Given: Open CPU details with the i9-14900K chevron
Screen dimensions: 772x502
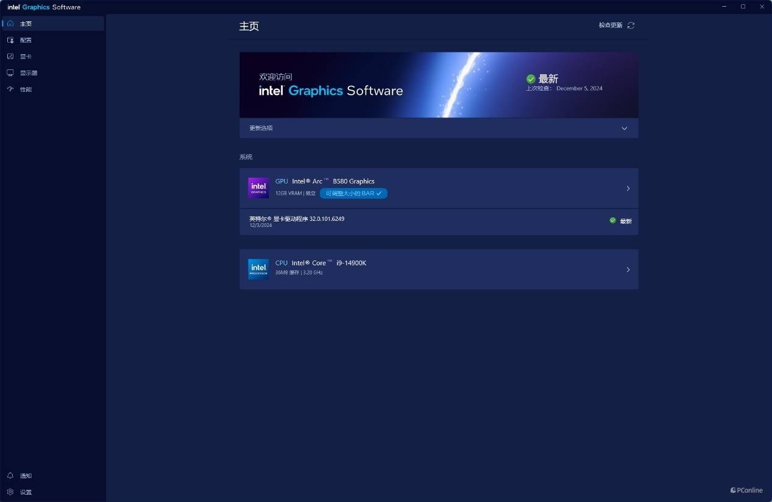Looking at the screenshot, I should [628, 270].
